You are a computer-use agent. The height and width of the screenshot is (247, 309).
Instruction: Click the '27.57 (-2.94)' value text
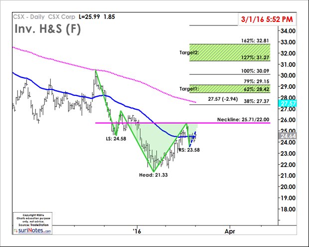tap(223, 99)
